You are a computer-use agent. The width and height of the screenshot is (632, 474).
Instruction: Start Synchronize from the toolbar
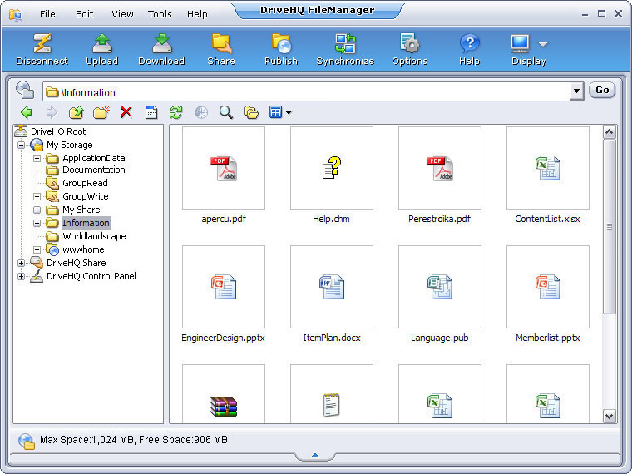(345, 50)
